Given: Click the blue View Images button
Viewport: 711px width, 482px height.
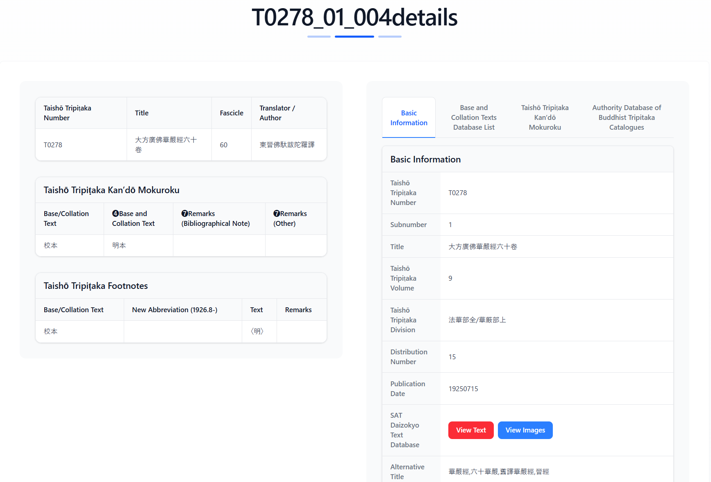Looking at the screenshot, I should (x=525, y=430).
